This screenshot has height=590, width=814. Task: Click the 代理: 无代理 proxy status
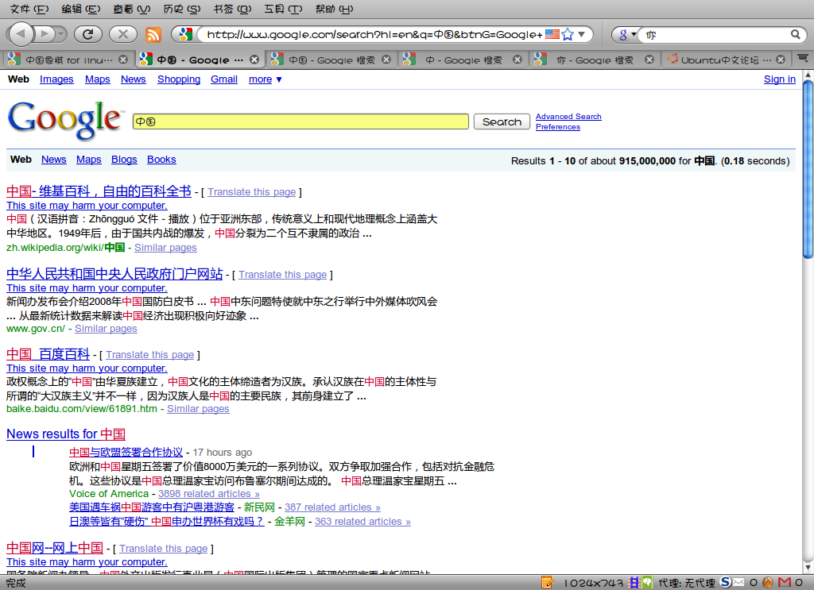pyautogui.click(x=686, y=583)
